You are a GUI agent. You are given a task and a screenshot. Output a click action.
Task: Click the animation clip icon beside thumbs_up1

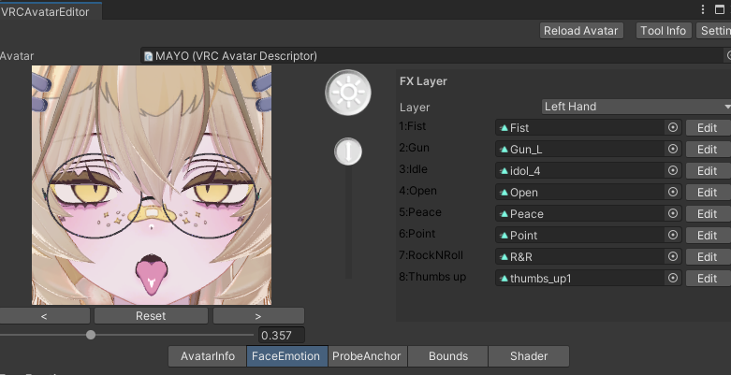pos(504,278)
